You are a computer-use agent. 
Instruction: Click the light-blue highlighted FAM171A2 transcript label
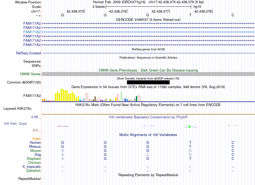pos(32,32)
